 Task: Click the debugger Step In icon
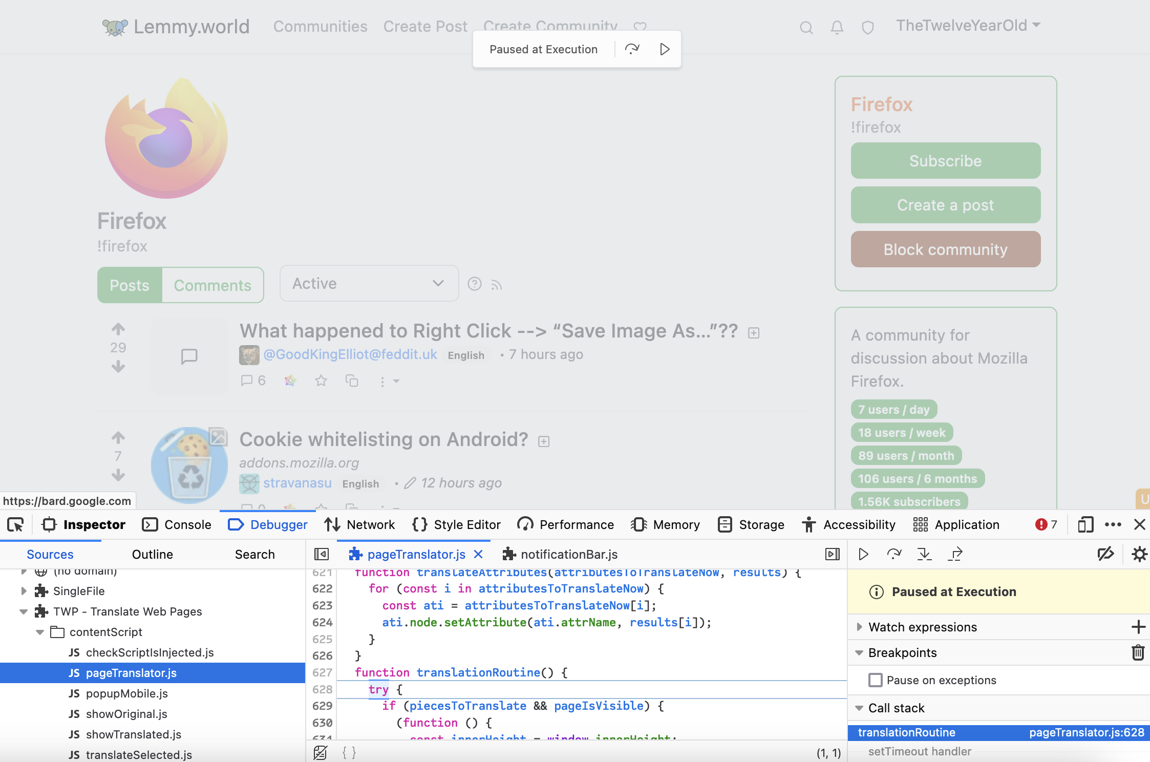[x=924, y=554]
